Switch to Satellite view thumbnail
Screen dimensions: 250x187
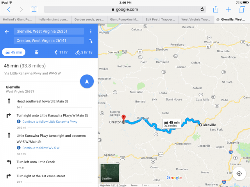pos(110,173)
